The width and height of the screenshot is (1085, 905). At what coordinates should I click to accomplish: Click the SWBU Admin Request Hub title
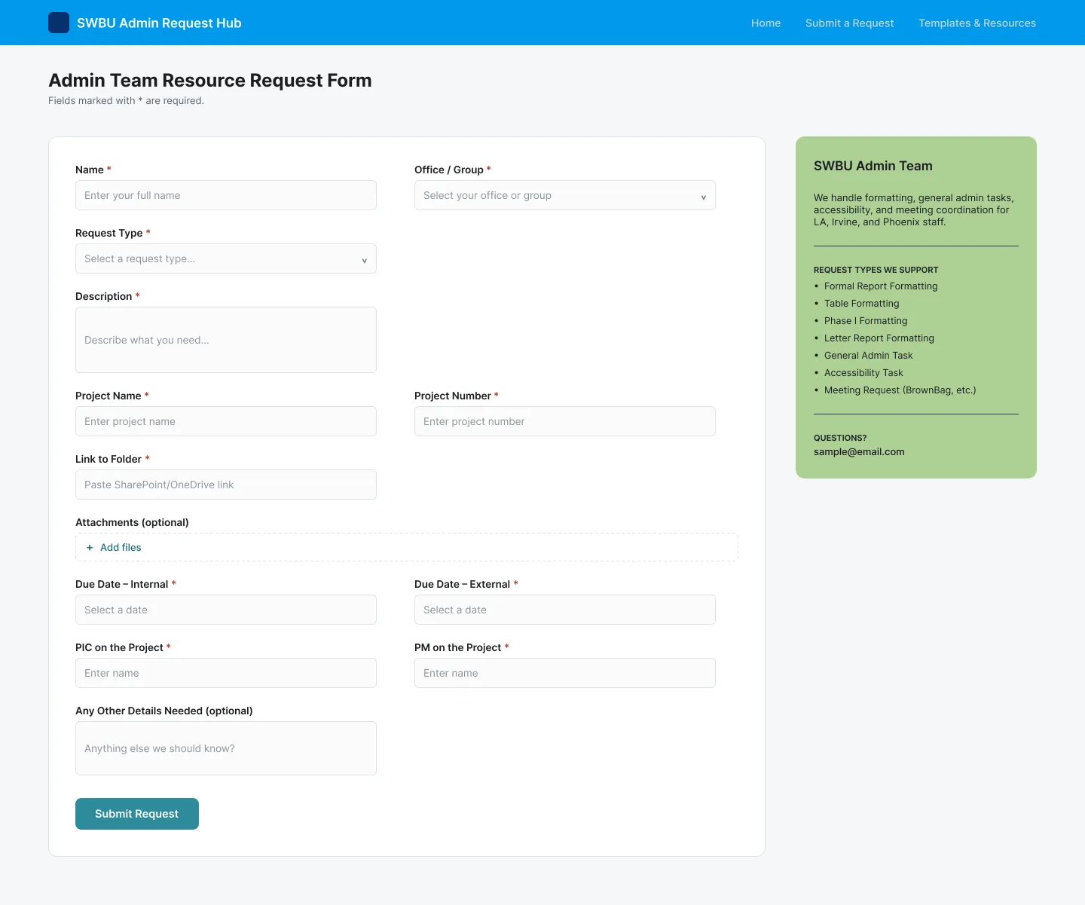click(159, 23)
